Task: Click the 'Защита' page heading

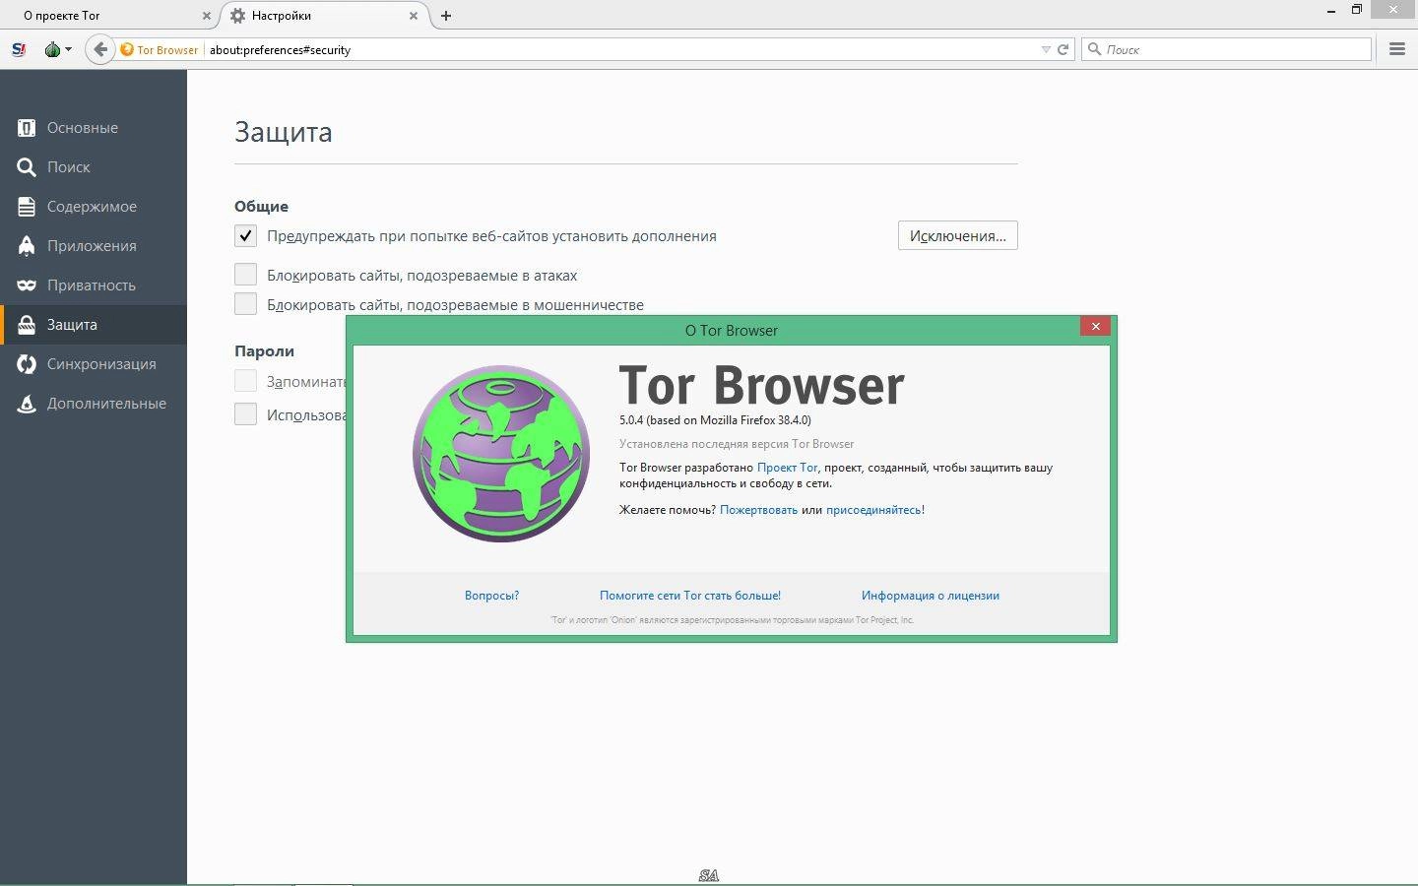Action: [284, 132]
